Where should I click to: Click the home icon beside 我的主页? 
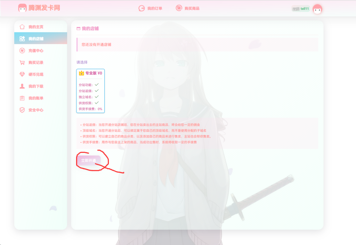click(22, 27)
